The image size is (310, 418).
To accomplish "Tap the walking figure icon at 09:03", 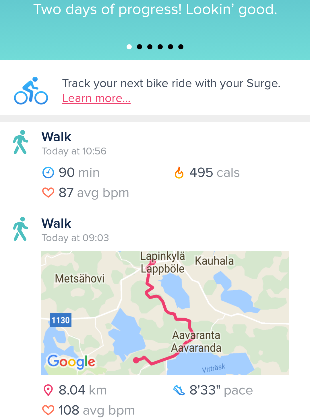I will (x=20, y=229).
